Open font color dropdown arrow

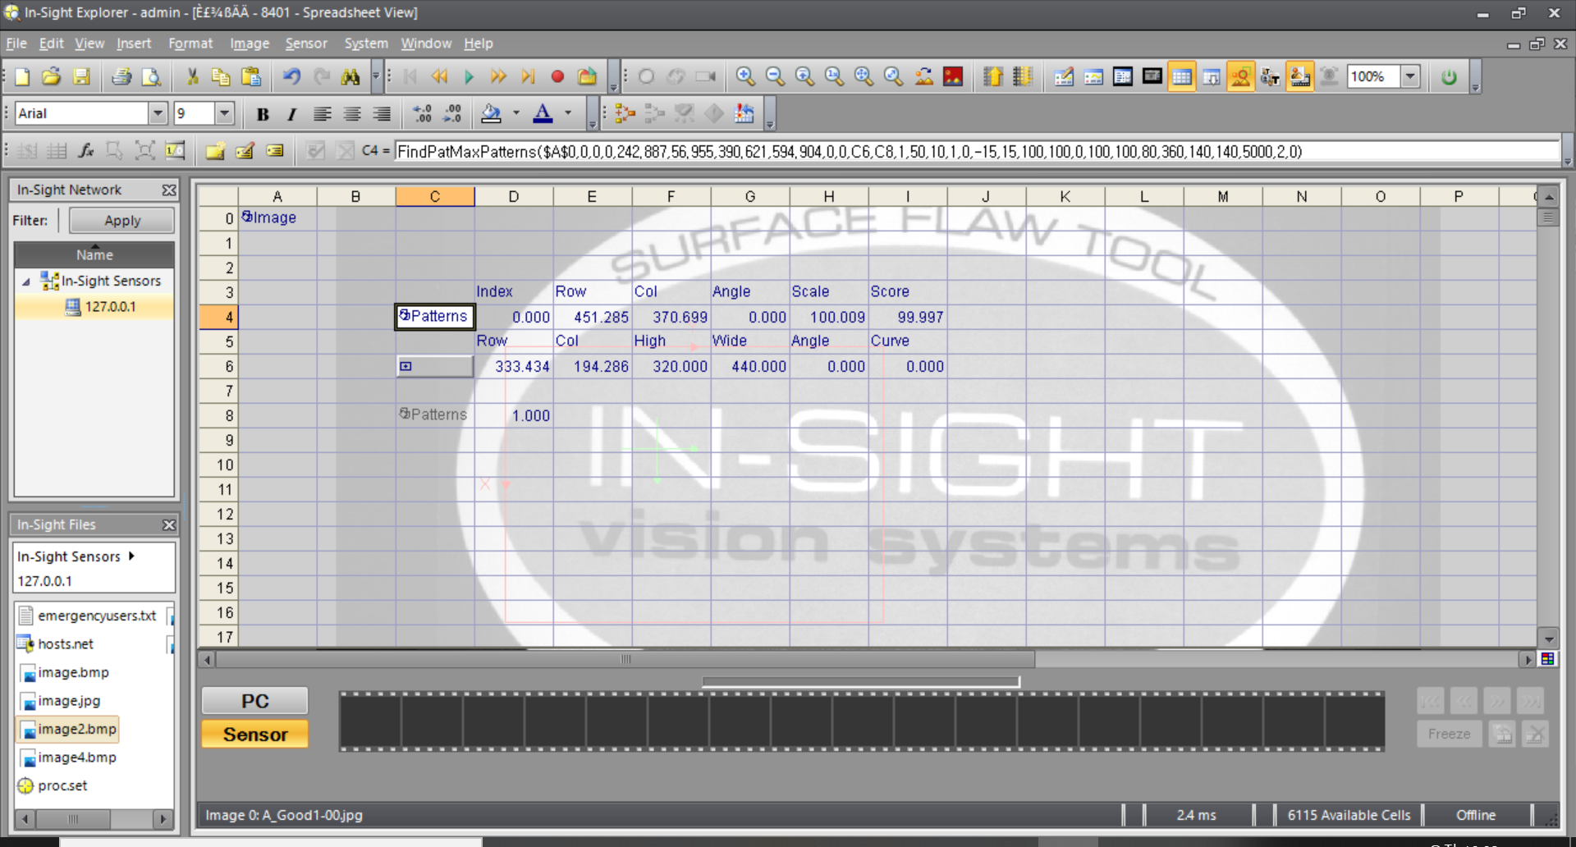coord(568,113)
